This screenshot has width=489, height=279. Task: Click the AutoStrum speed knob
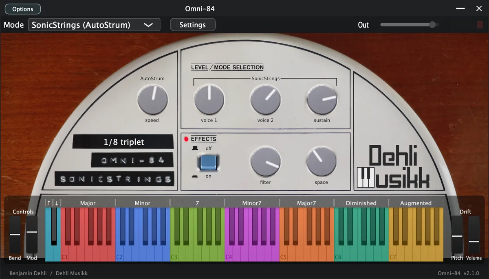152,100
